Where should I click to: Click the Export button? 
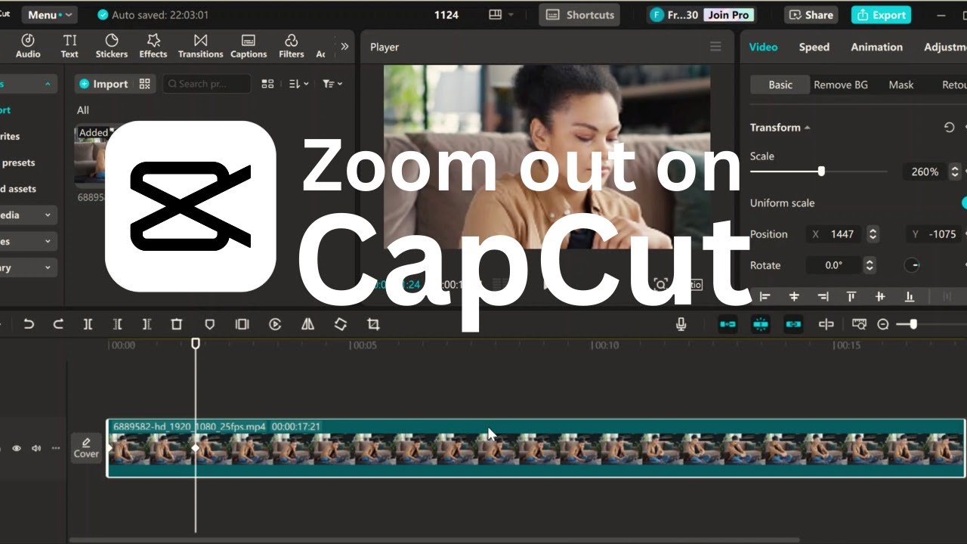click(881, 14)
